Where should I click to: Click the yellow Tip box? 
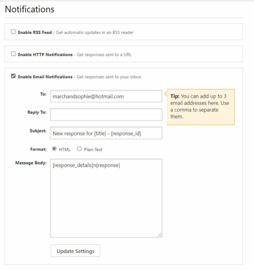click(x=201, y=106)
